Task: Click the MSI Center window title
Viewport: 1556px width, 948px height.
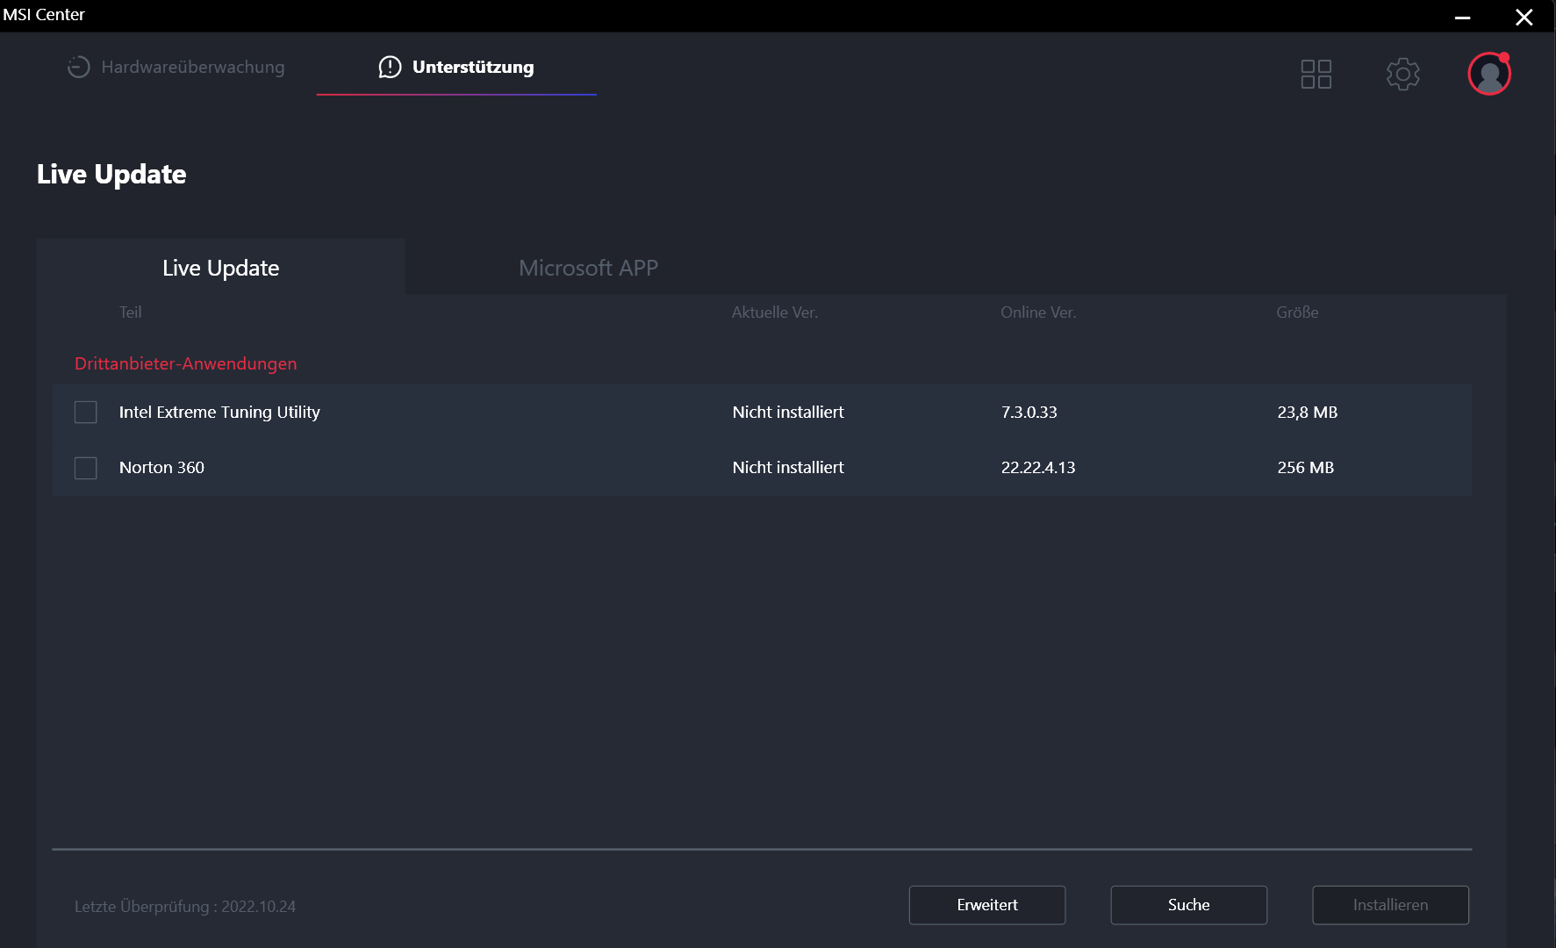Action: click(44, 15)
